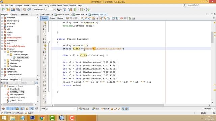The width and height of the screenshot is (216, 121).
Task: Click the Stop Macro Recording square icon
Action: pyautogui.click(x=125, y=18)
